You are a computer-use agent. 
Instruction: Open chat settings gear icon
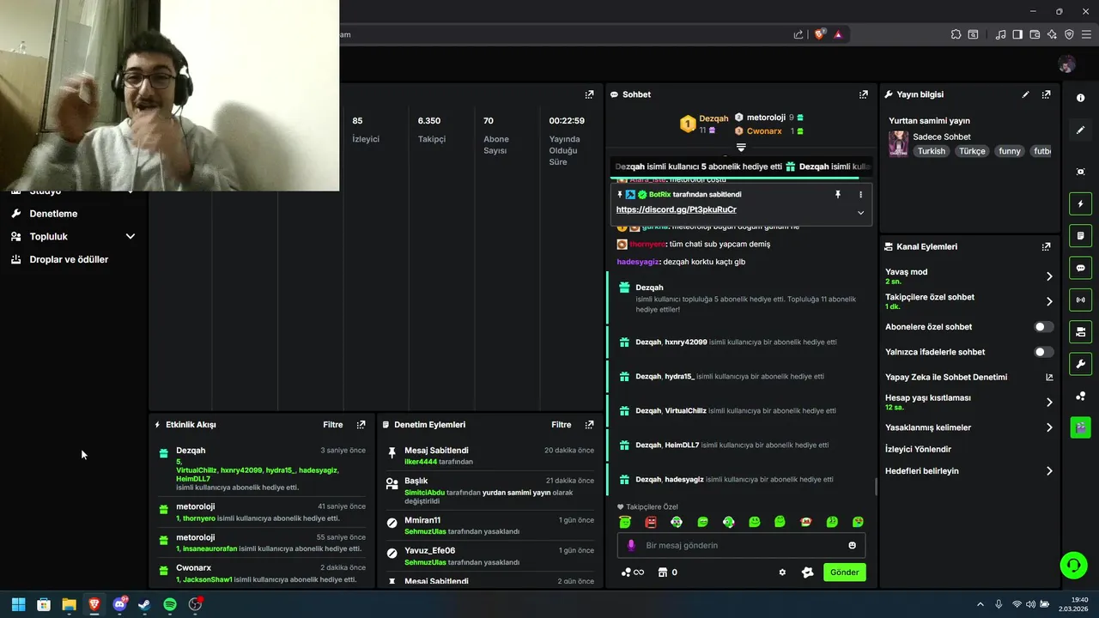pos(782,573)
